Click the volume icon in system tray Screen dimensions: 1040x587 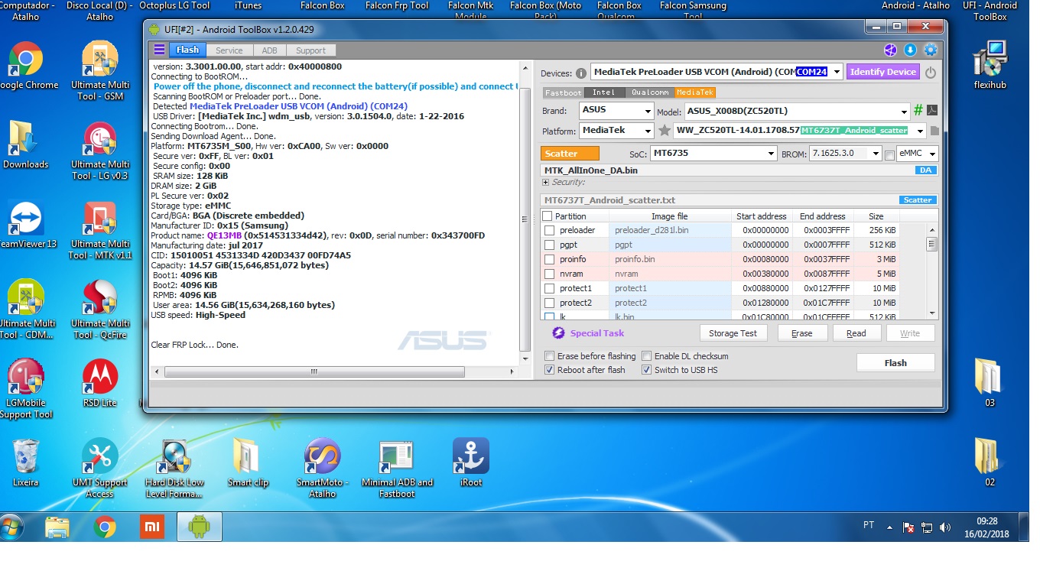944,527
